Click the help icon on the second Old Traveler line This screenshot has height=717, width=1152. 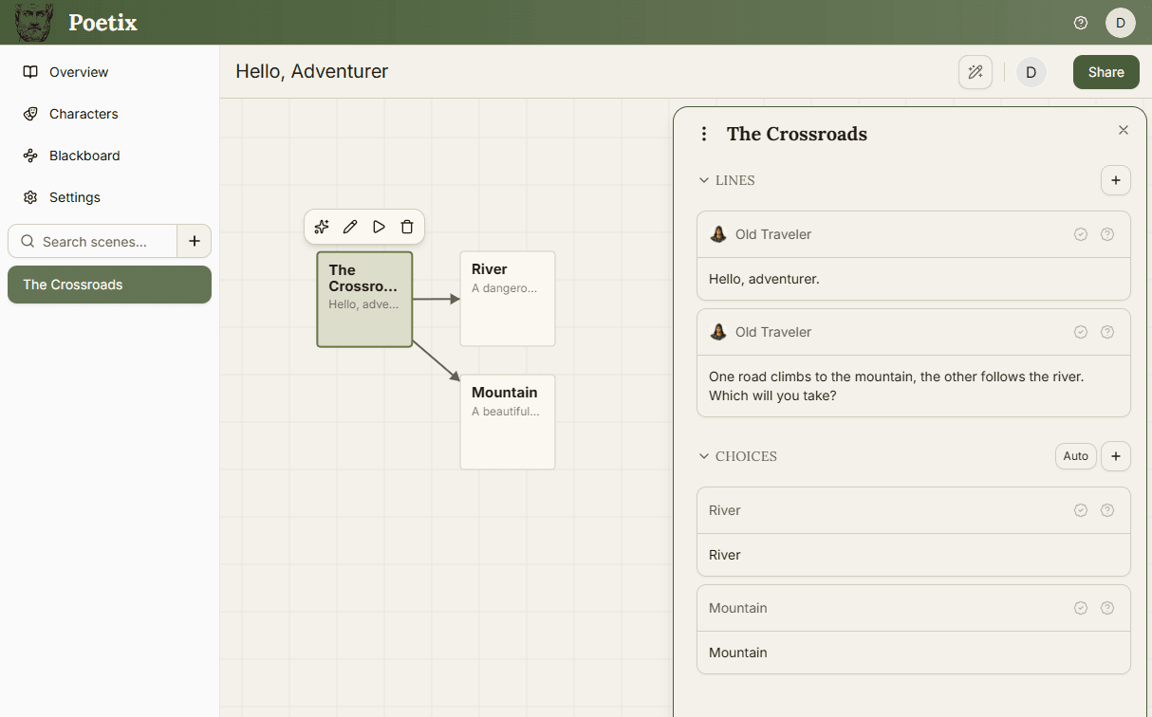tap(1107, 332)
